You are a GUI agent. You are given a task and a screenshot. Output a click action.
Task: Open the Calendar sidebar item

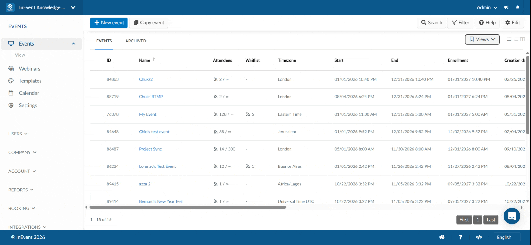click(x=29, y=93)
